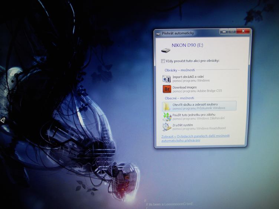279x209 pixels.
Task: Click the ReadyBoost stopwatch icon
Action: 167,127
